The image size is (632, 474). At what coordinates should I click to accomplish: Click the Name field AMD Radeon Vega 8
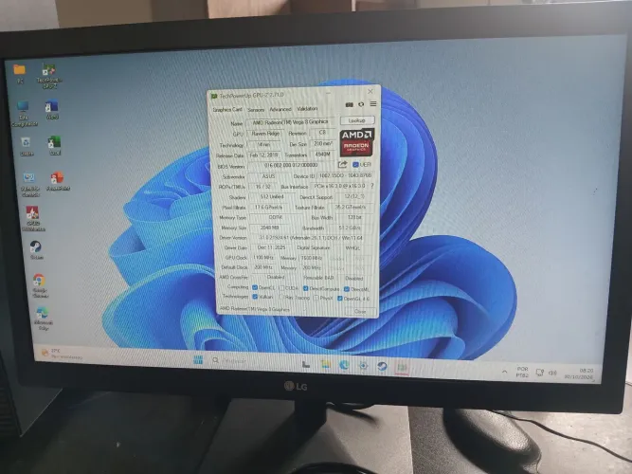point(290,122)
